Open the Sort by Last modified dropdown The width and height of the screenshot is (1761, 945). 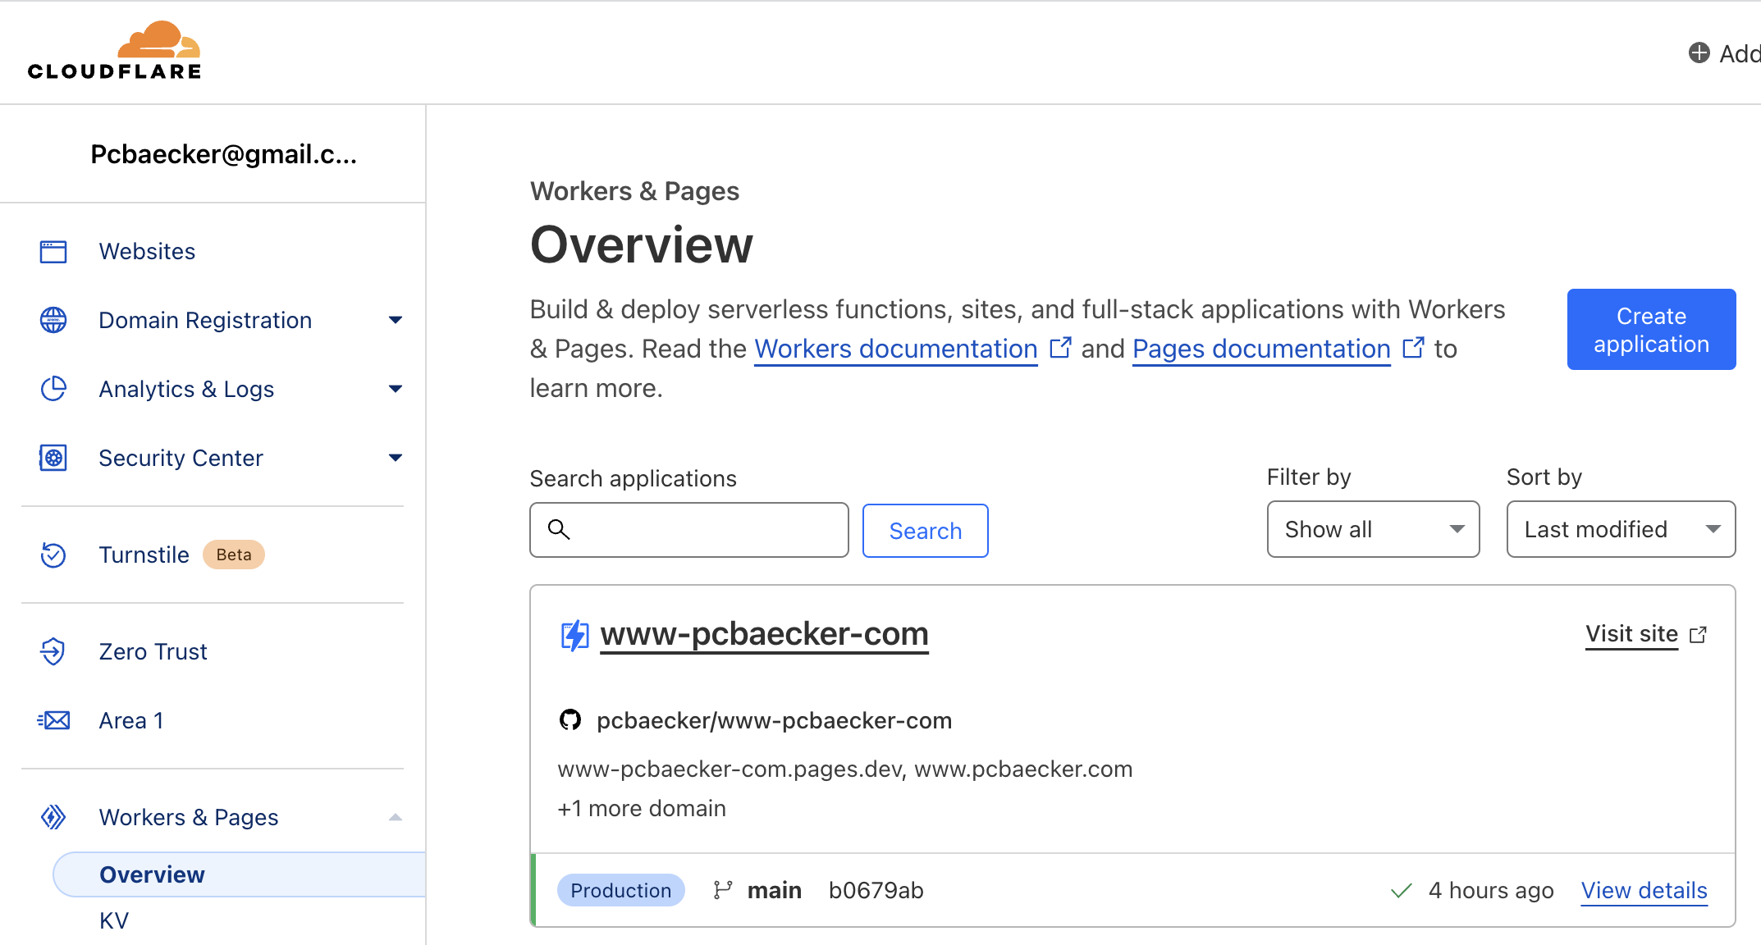tap(1621, 529)
